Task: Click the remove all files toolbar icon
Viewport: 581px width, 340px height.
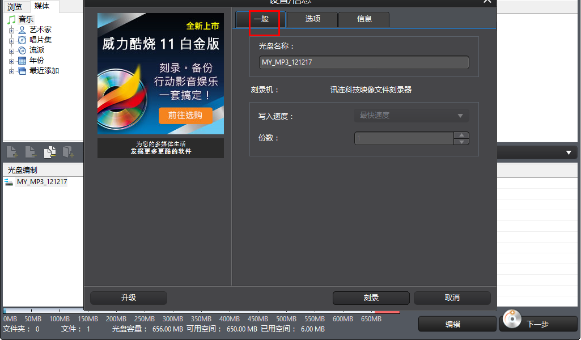Action: click(x=50, y=152)
